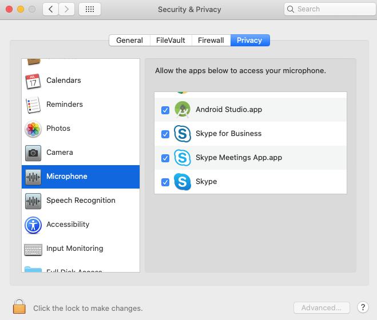
Task: Click the Android Studio app icon
Action: click(x=182, y=110)
